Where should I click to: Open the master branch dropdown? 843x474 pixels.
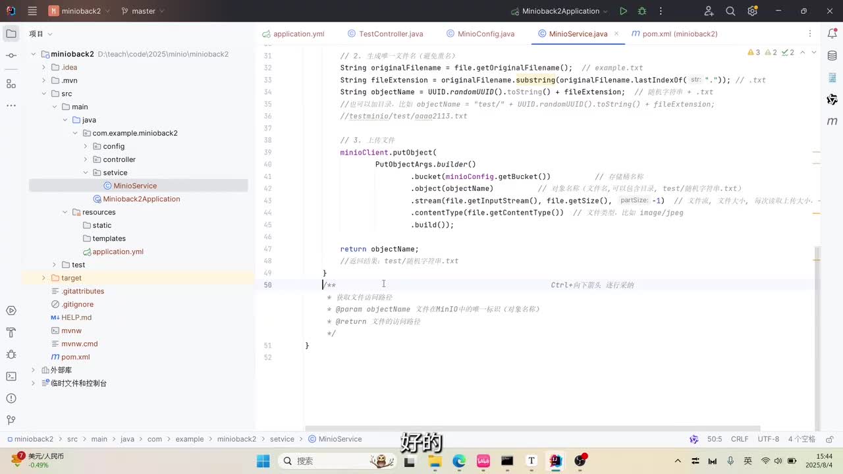pyautogui.click(x=143, y=11)
